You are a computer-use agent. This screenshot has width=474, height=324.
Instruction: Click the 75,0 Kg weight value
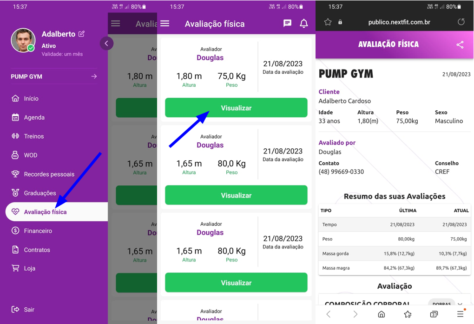(x=231, y=76)
